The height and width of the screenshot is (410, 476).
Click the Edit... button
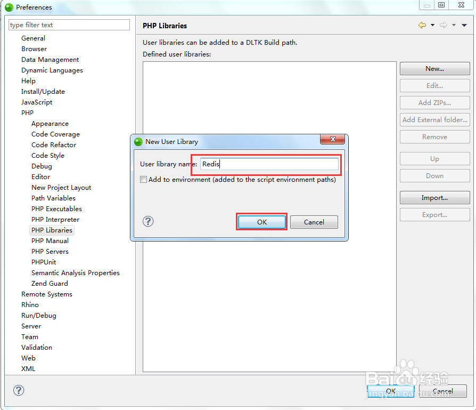[x=434, y=86]
